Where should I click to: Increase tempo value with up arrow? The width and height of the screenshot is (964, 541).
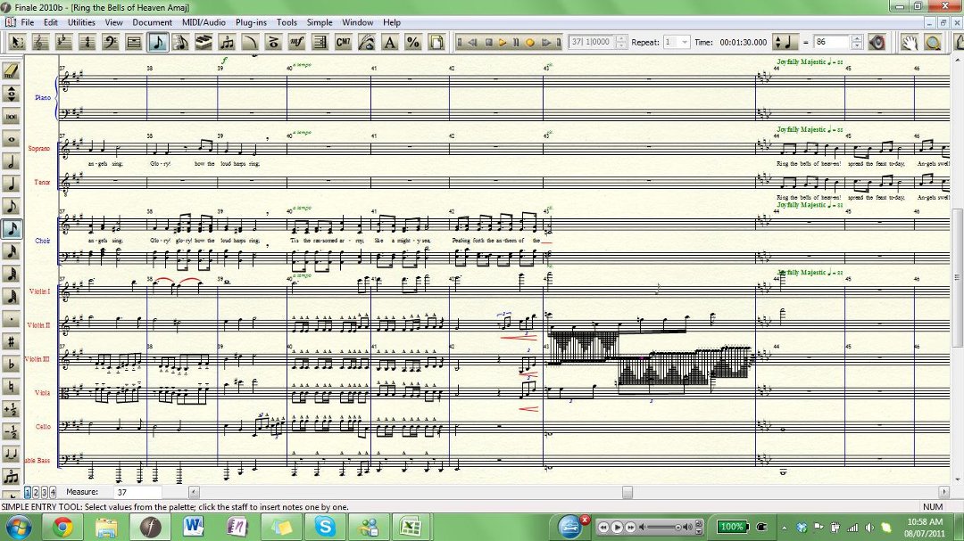[x=857, y=38]
